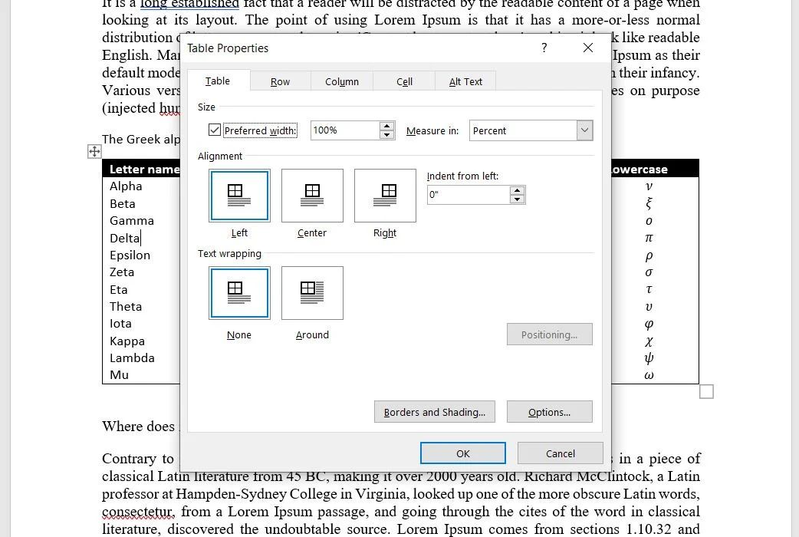Open Borders and Shading settings
The image size is (799, 537).
[434, 412]
